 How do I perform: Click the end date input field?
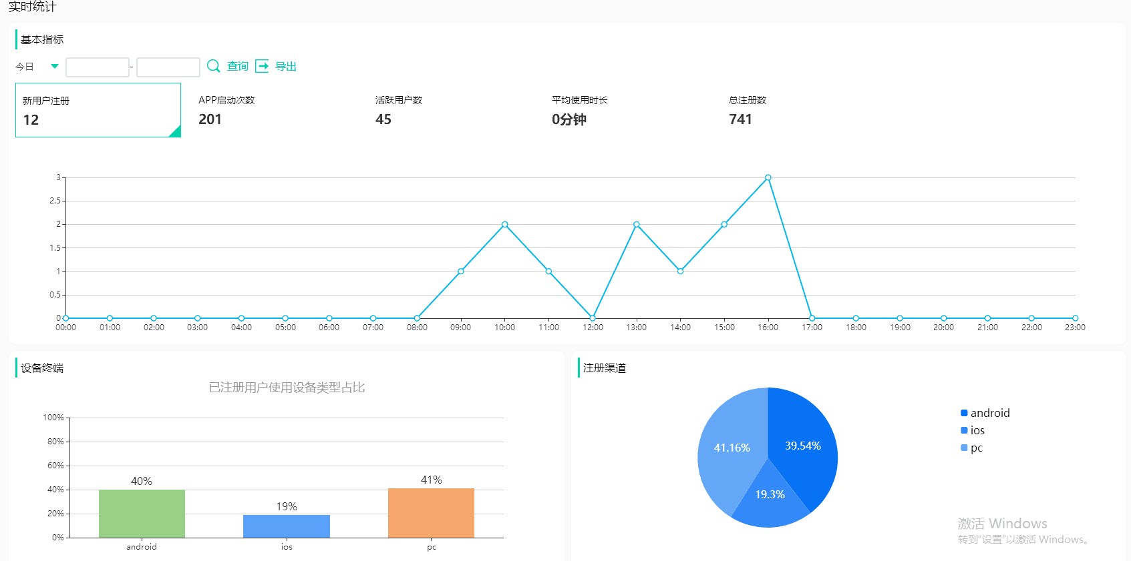point(168,67)
